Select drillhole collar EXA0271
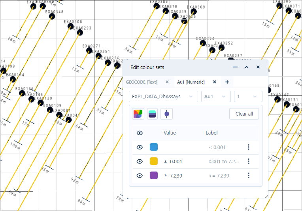Screen dimensions: 302x211 click(x=89, y=50)
